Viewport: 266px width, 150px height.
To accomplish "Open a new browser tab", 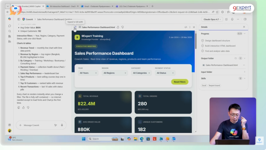I will point(152,6).
